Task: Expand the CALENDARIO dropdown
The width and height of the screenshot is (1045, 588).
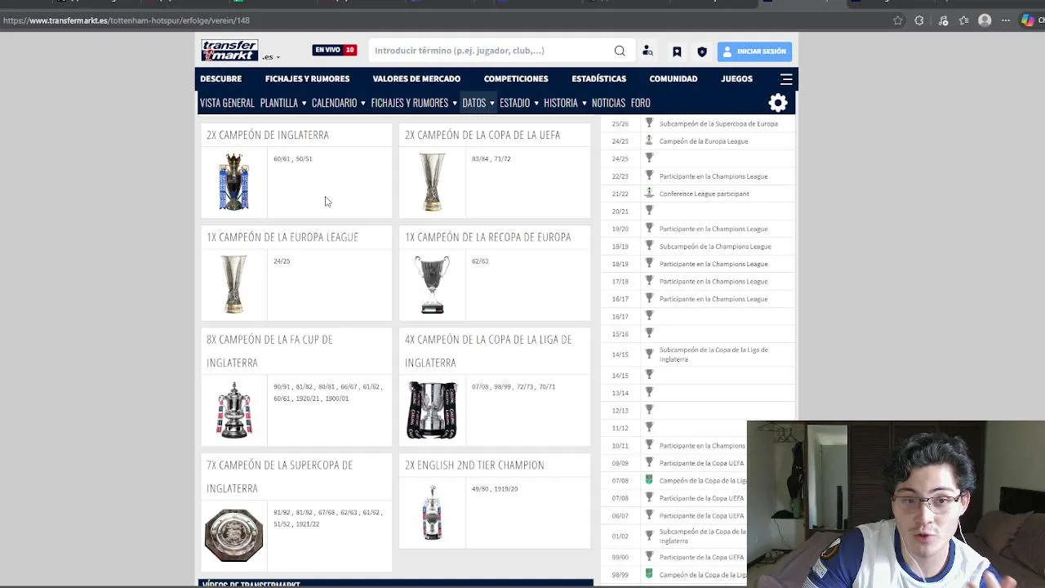Action: (338, 103)
